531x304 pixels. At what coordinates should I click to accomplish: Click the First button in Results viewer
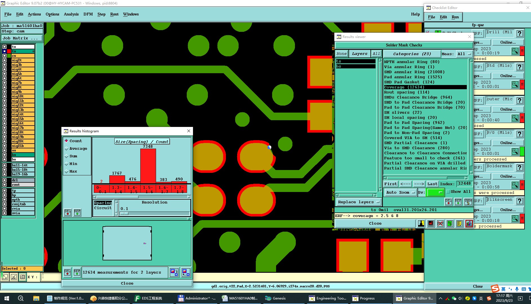coord(390,184)
